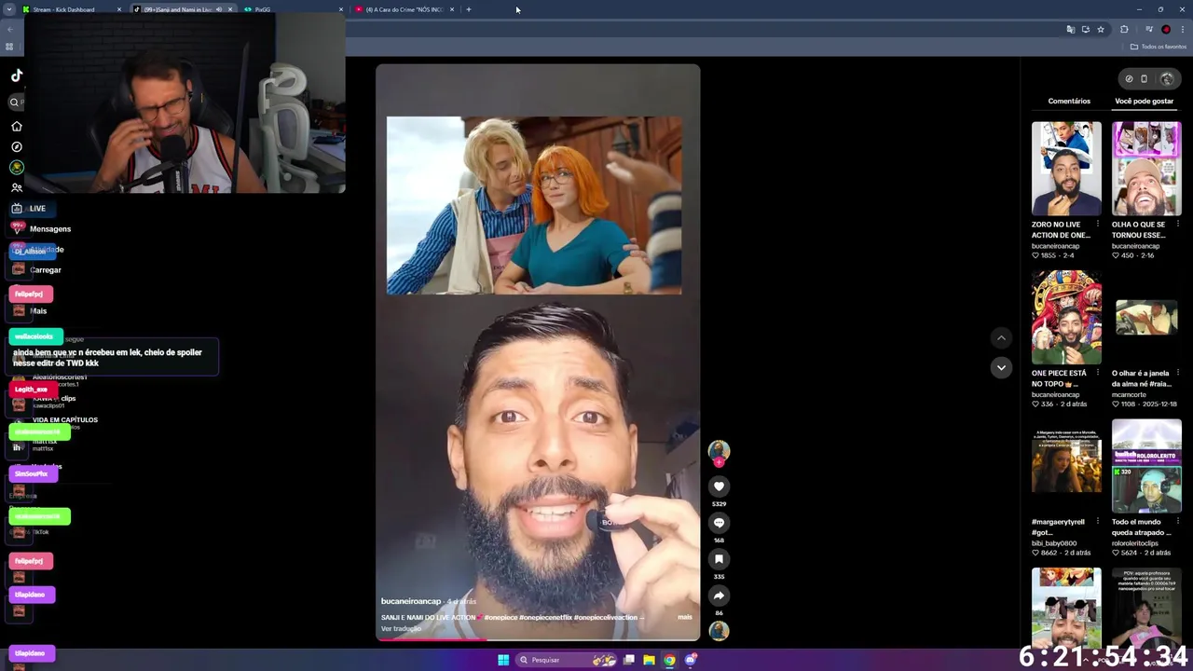The height and width of the screenshot is (671, 1193).
Task: Open OLHA O QUE SE TORNOU thumbnail
Action: pyautogui.click(x=1146, y=168)
